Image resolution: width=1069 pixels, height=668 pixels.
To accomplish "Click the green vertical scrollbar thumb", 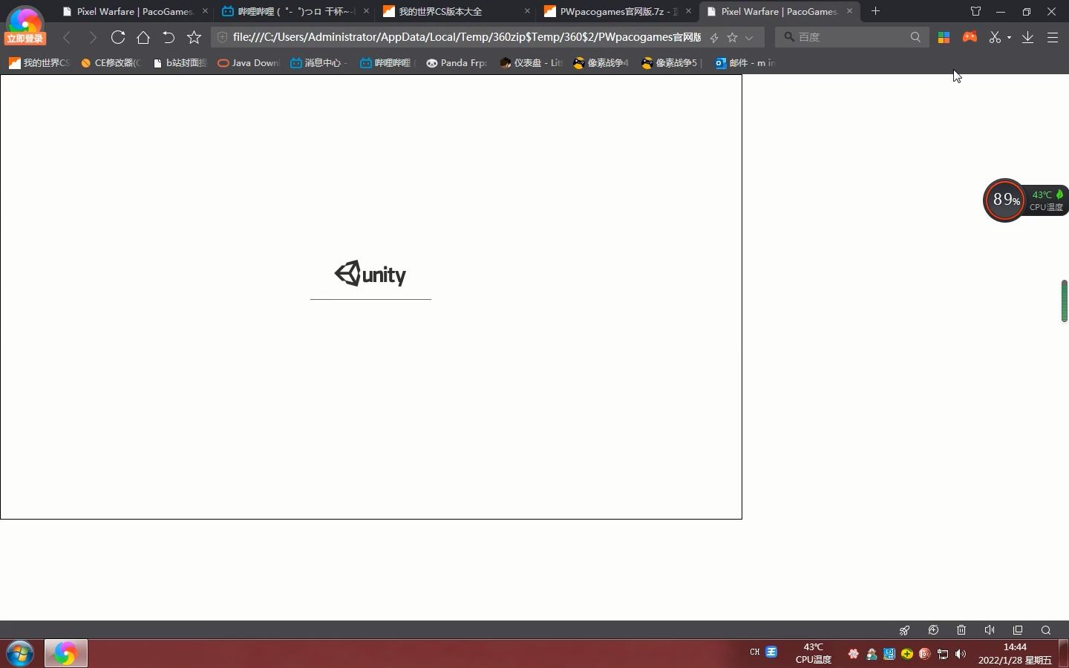I will click(x=1064, y=301).
